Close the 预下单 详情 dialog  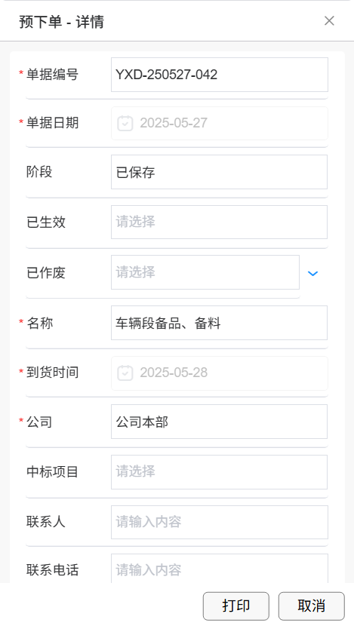click(x=329, y=21)
